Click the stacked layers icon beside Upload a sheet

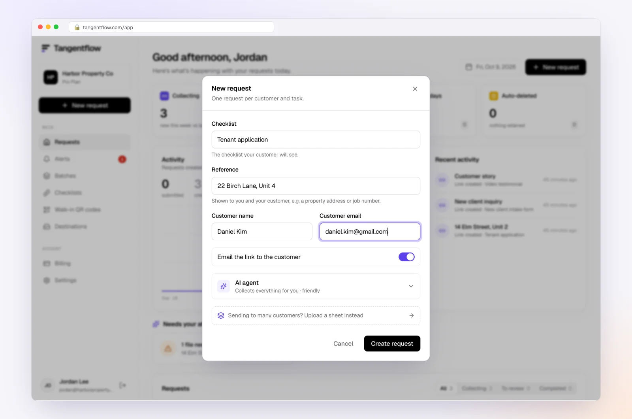coord(221,315)
